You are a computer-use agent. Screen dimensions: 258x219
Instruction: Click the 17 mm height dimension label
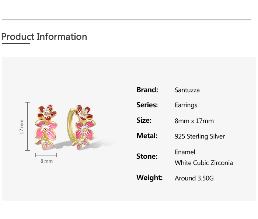[22, 127]
